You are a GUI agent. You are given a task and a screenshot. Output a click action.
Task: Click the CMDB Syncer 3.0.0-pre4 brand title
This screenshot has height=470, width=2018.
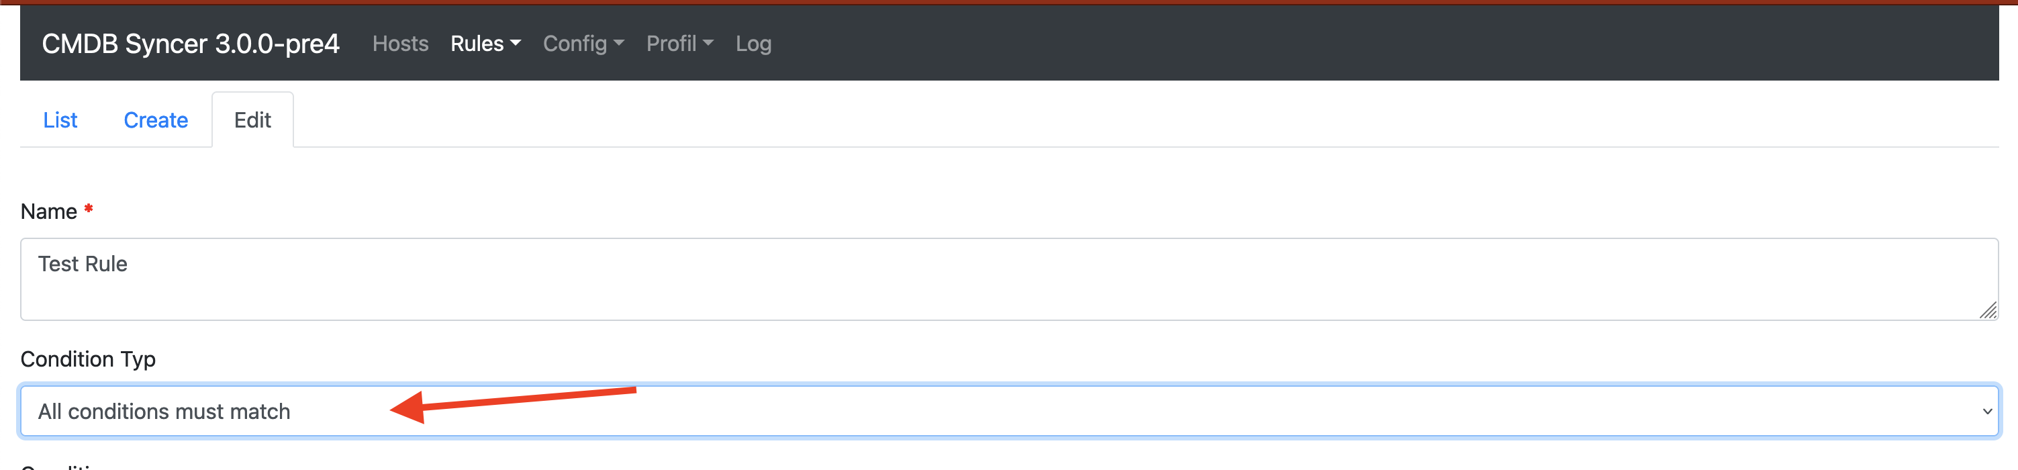point(191,44)
